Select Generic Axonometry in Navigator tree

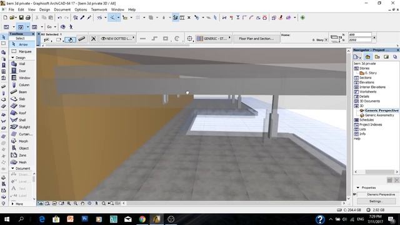379,115
